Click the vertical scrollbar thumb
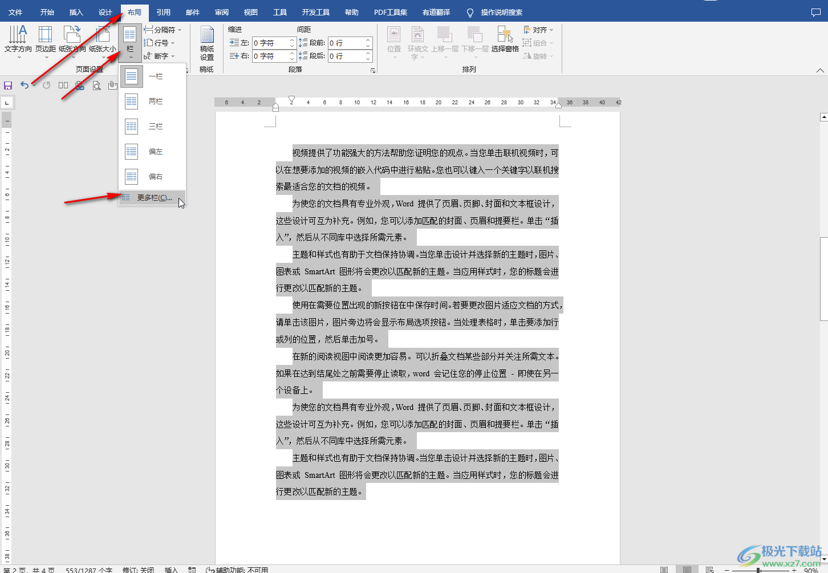 [x=824, y=279]
